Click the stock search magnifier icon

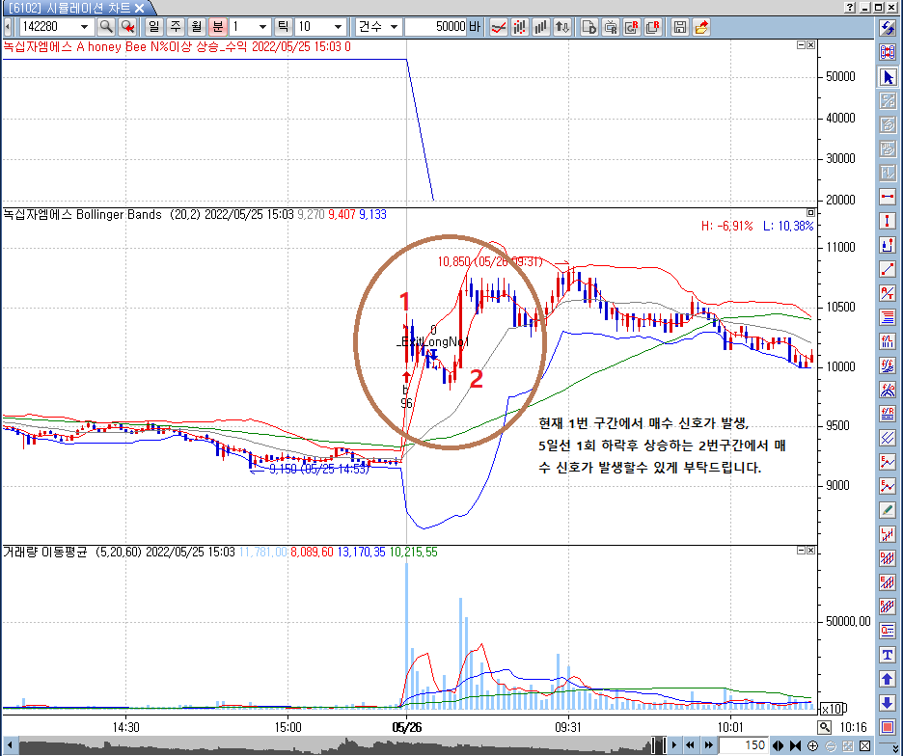(x=106, y=27)
